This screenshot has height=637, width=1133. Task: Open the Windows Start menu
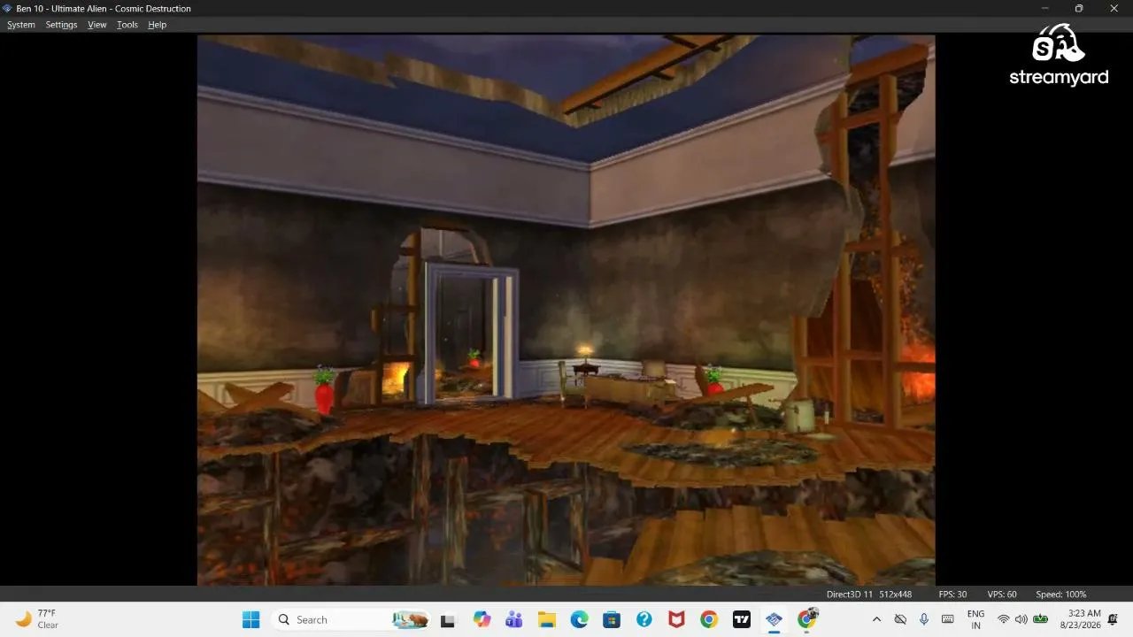pos(251,619)
